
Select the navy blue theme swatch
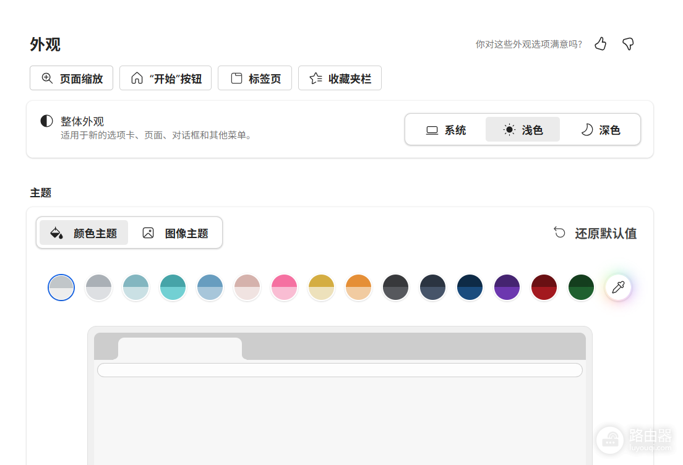pyautogui.click(x=470, y=288)
